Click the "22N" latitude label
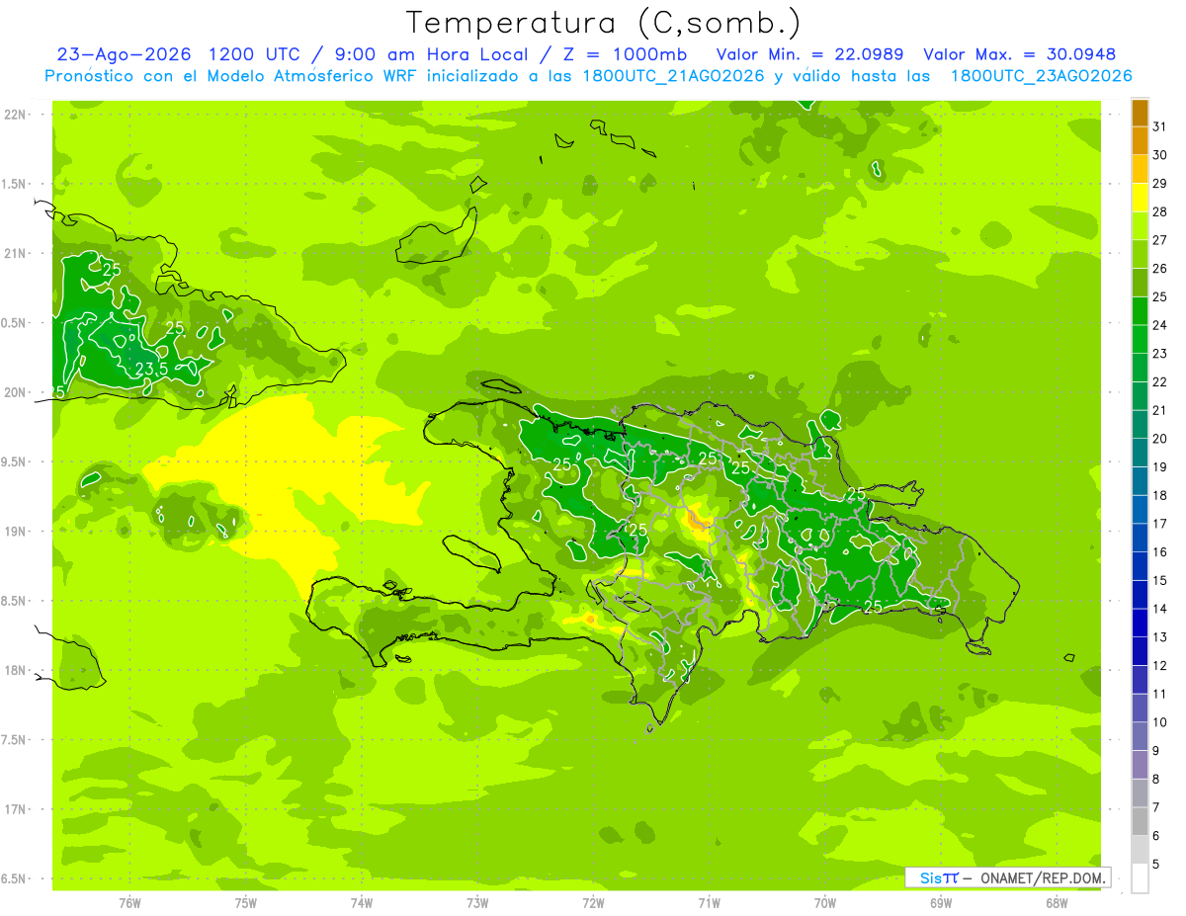The width and height of the screenshot is (1186, 916). pyautogui.click(x=16, y=115)
